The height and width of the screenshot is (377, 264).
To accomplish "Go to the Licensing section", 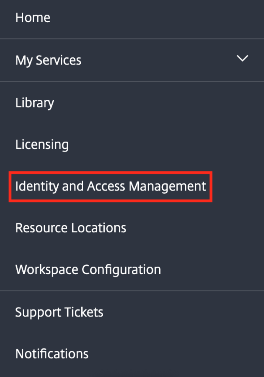I will point(42,144).
